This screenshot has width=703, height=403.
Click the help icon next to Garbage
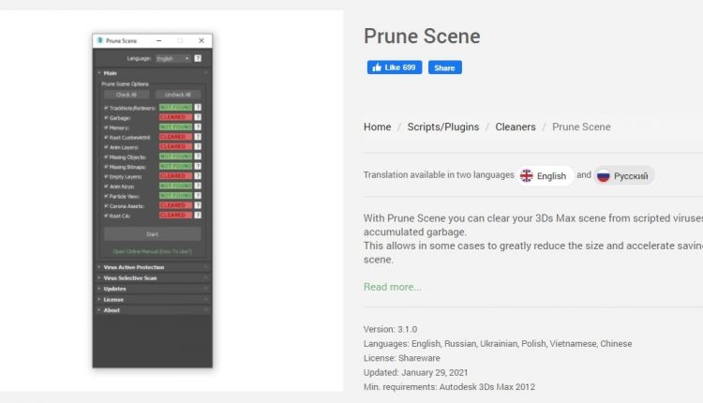pos(199,117)
